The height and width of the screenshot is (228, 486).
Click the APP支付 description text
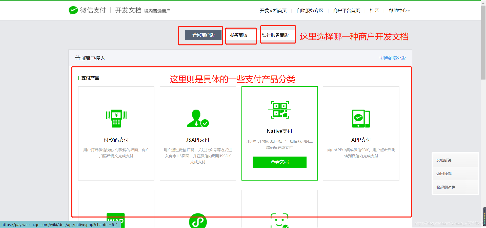pos(361,153)
